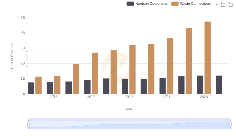The image size is (236, 136).
Task: Click the 2019 x-axis label
Action: tap(129, 97)
